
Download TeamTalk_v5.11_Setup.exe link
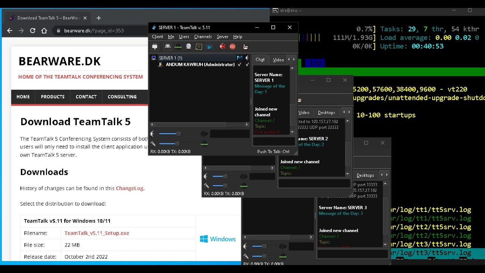[x=97, y=233]
